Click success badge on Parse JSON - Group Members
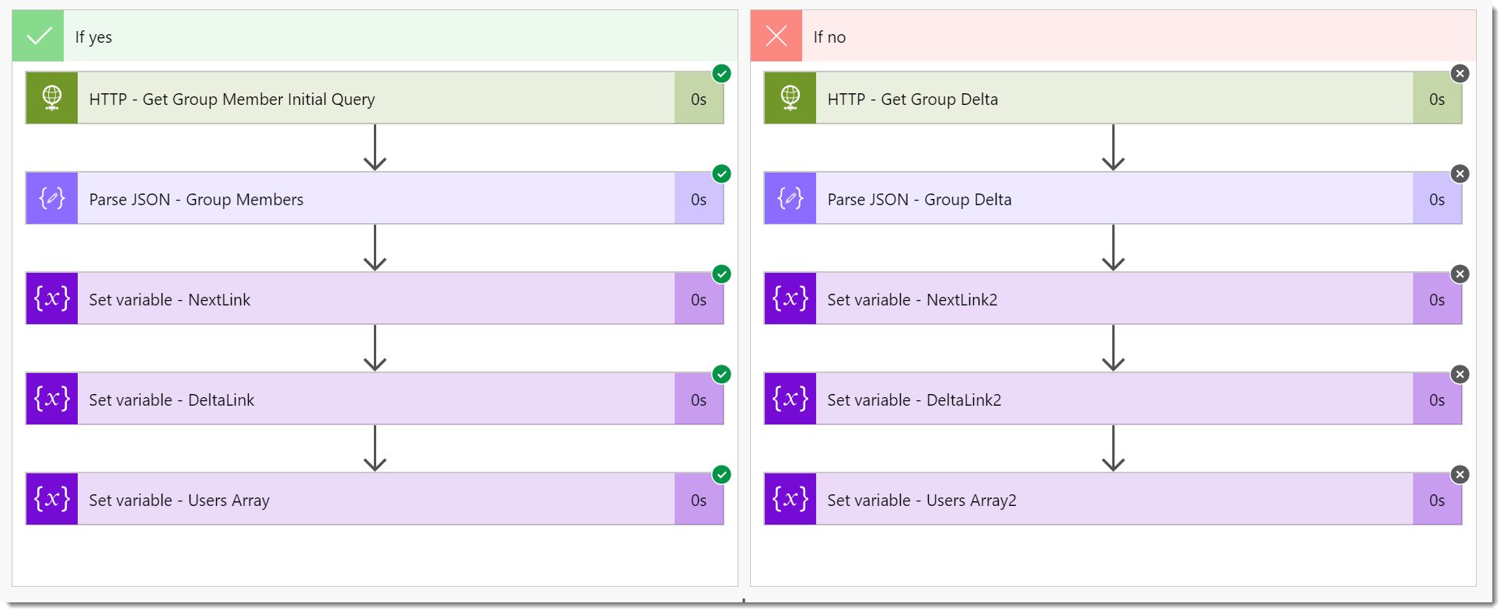Viewport: 1504px width, 614px height. [x=722, y=174]
